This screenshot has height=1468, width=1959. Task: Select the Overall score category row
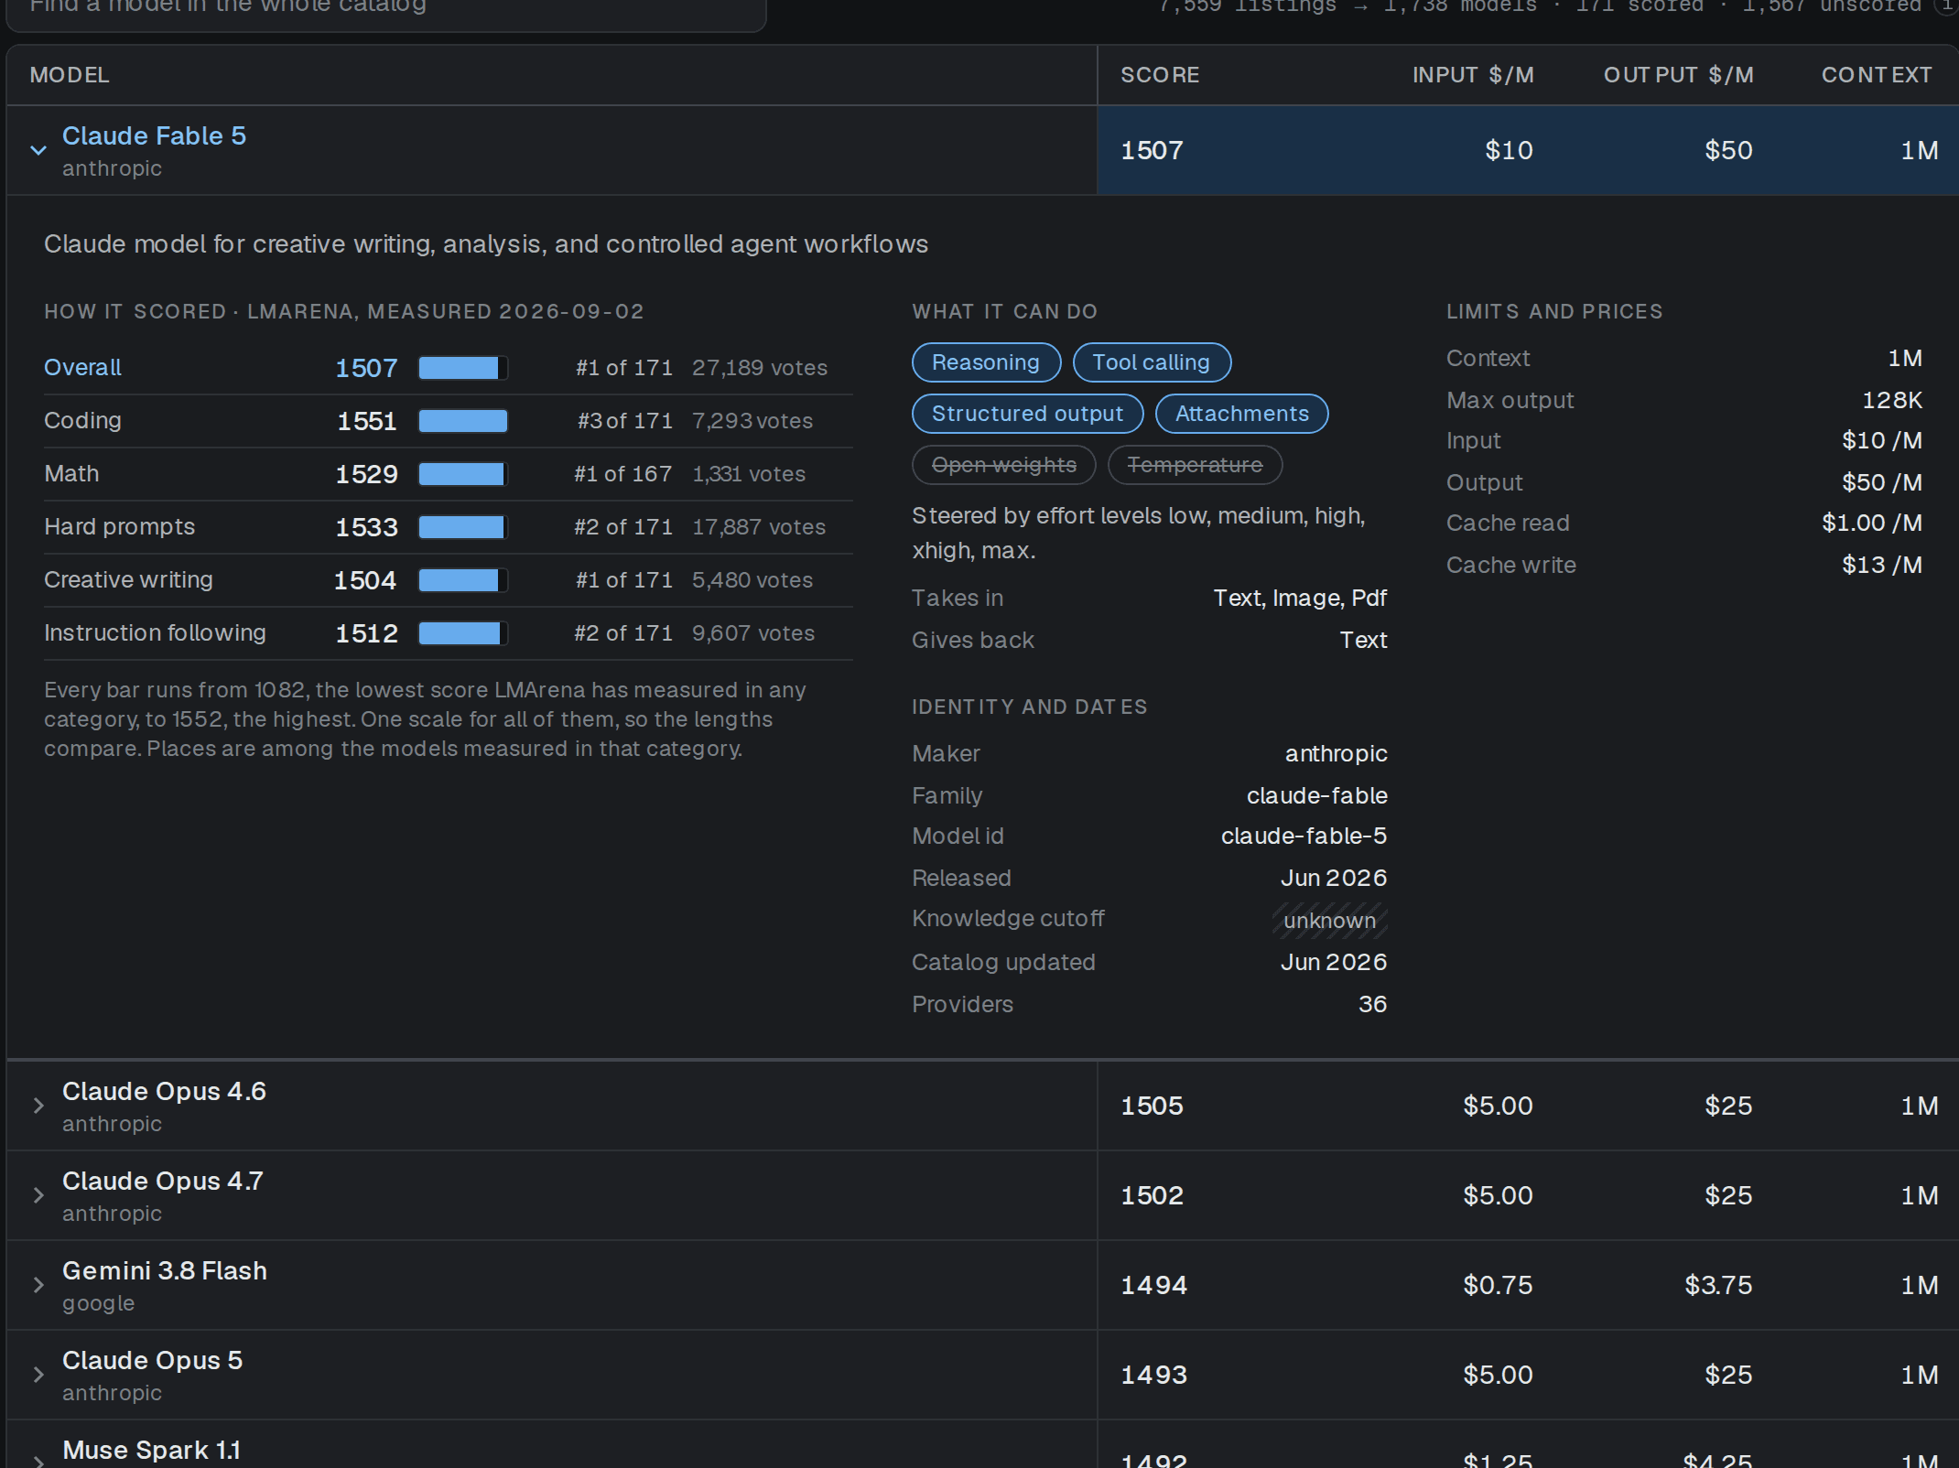tap(449, 368)
